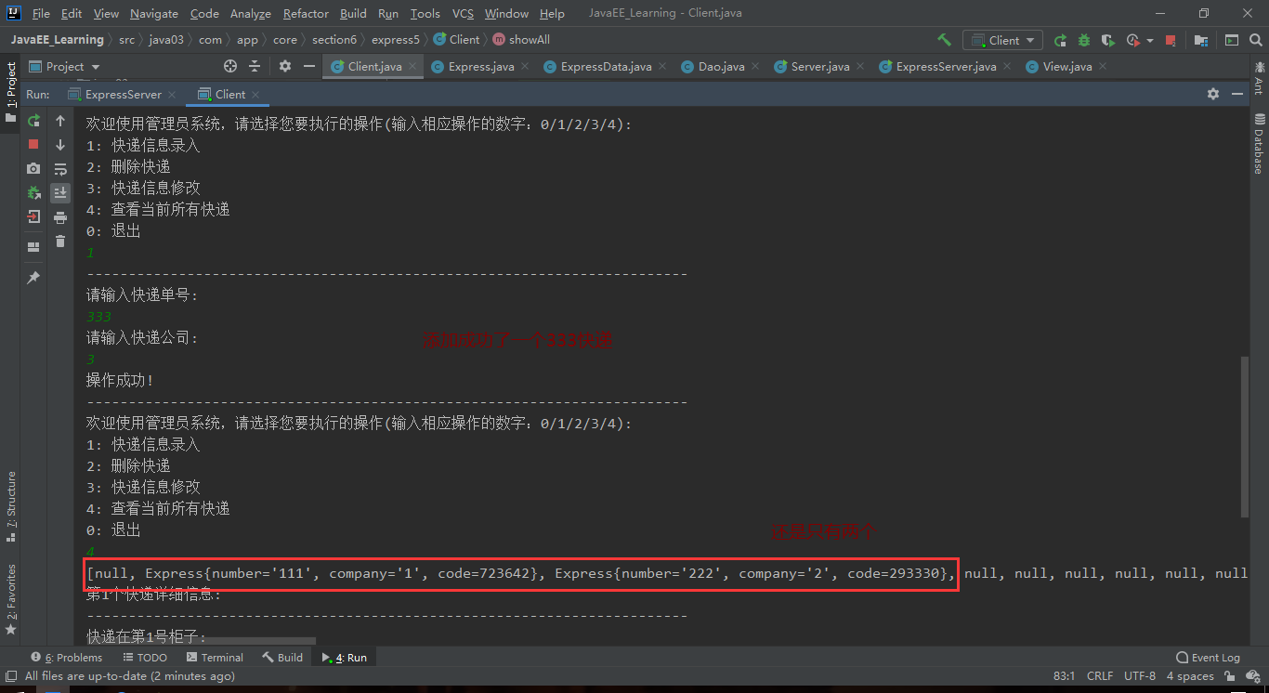Open the Analyze menu
Screen dimensions: 1269x693
(251, 13)
